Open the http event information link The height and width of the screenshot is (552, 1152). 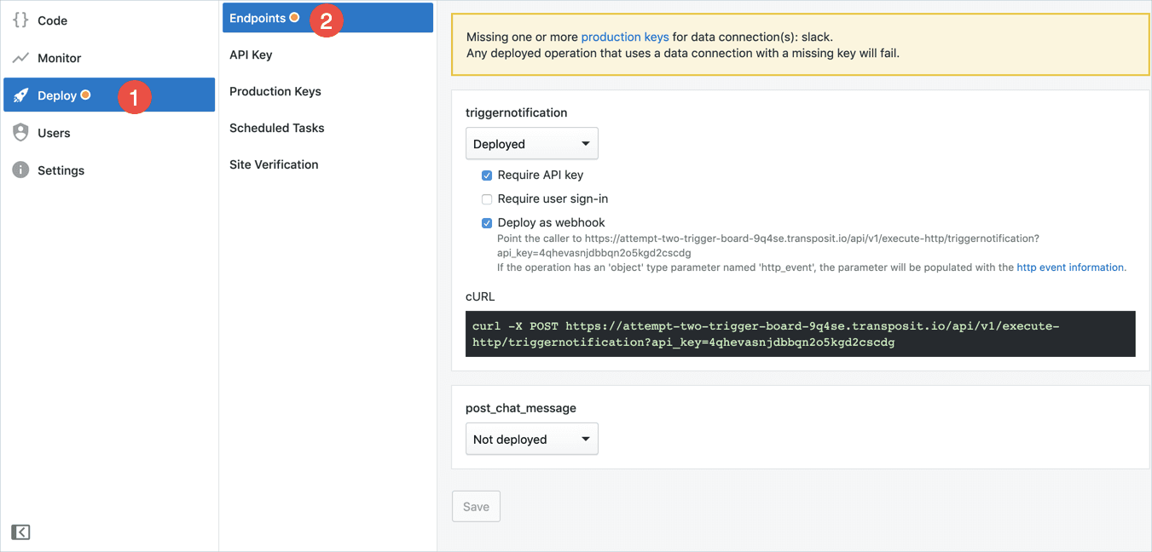(x=1070, y=267)
